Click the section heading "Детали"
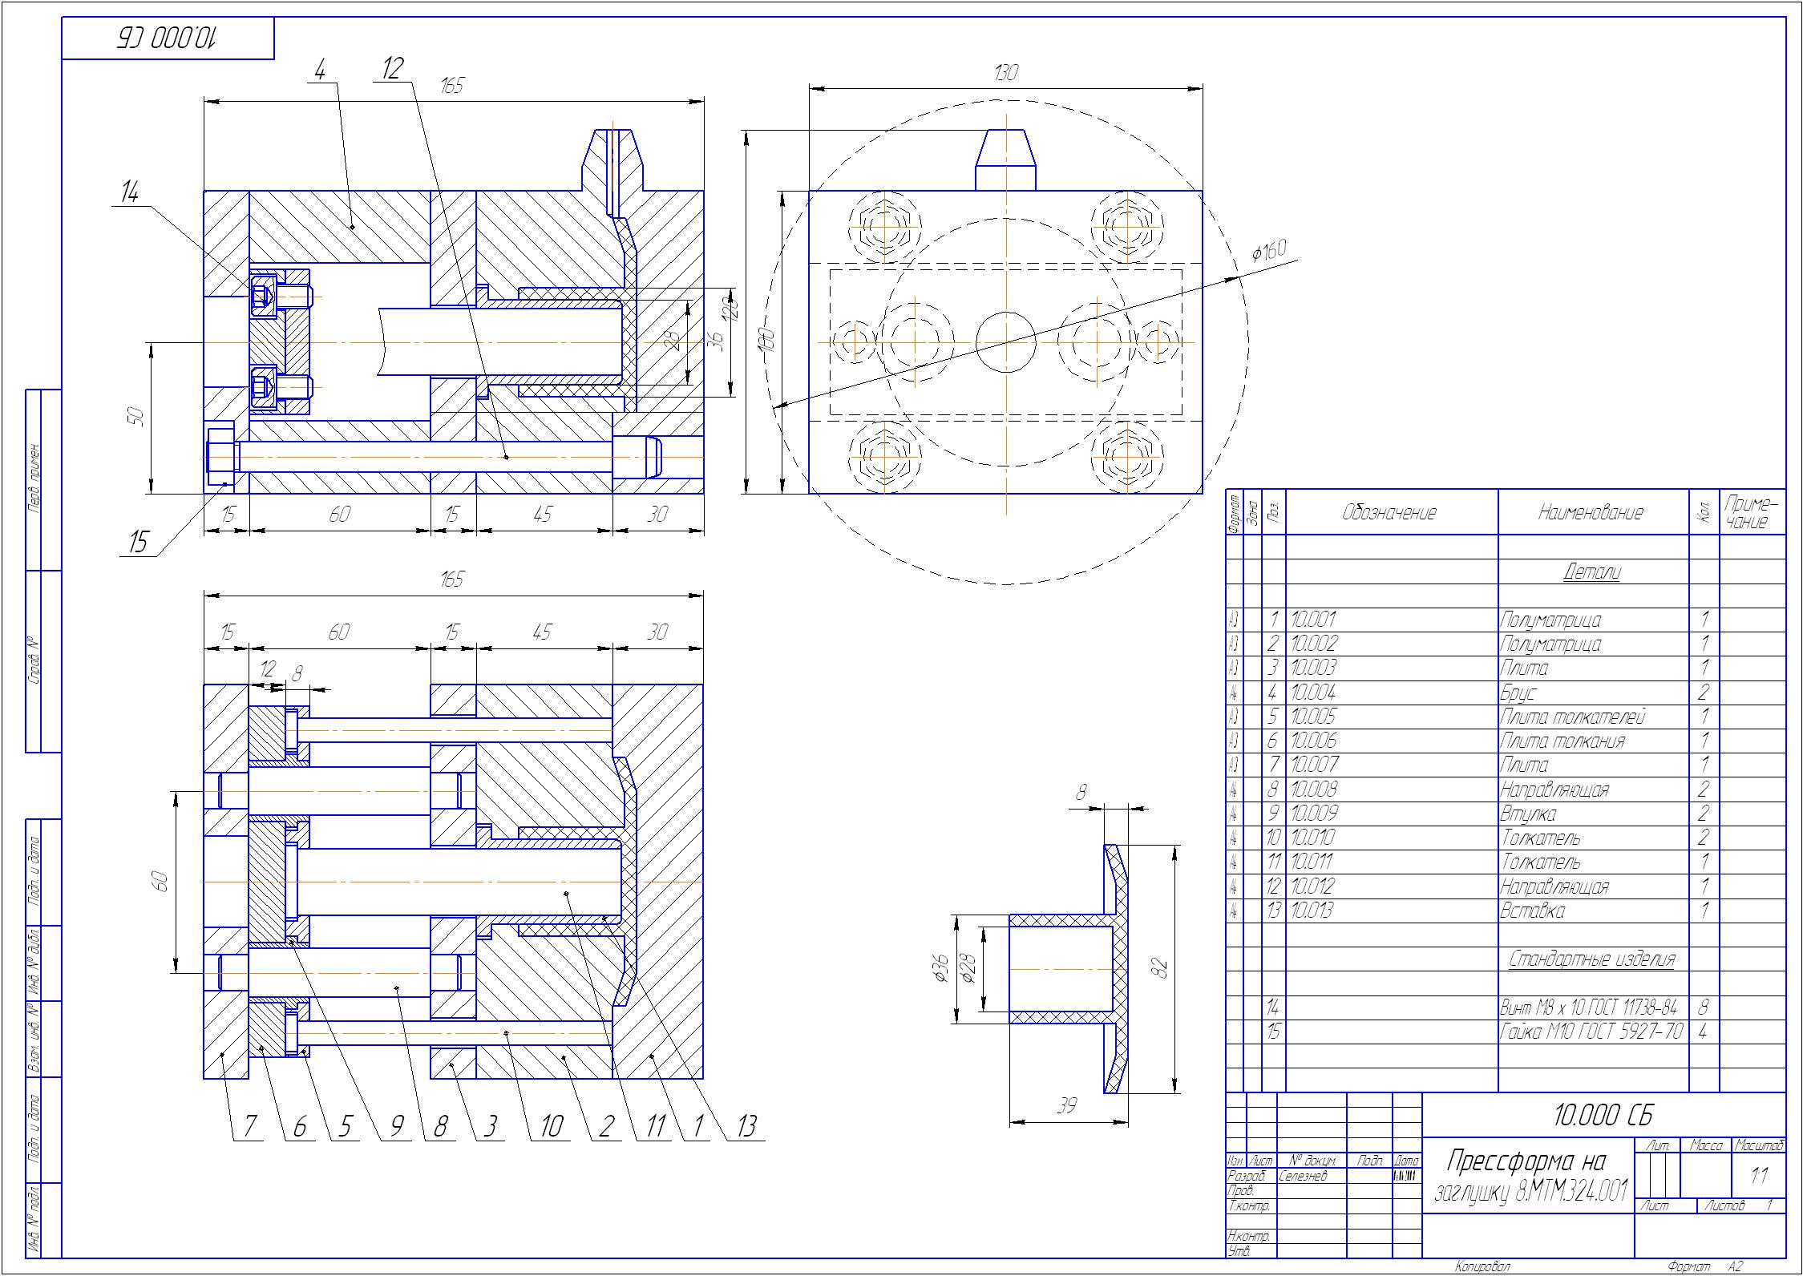Viewport: 1803px width, 1276px height. [x=1591, y=572]
